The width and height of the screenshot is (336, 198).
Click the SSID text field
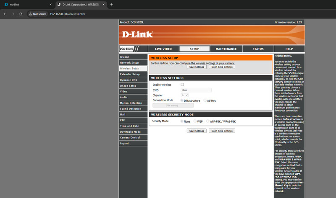pyautogui.click(x=196, y=90)
